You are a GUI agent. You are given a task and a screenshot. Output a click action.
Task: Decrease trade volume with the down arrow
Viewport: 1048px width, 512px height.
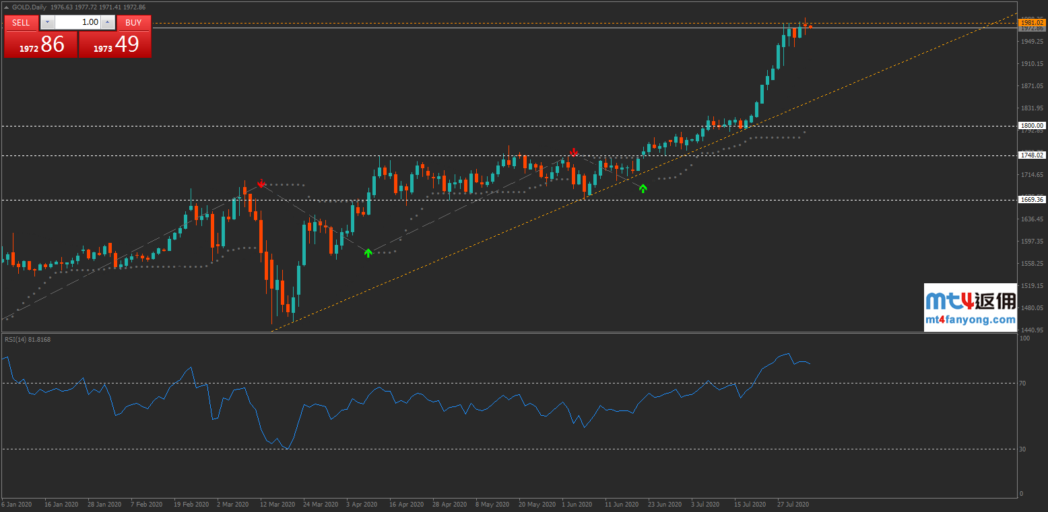[x=46, y=22]
